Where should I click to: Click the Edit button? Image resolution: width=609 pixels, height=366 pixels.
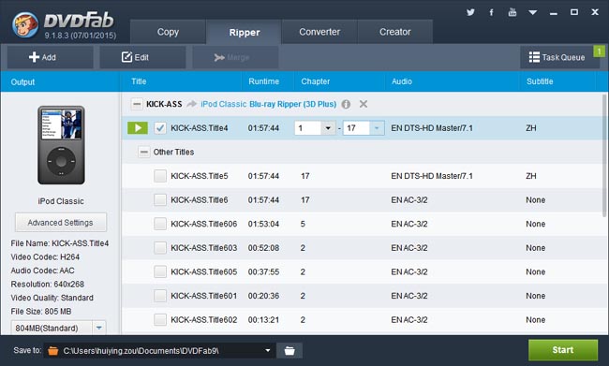pyautogui.click(x=142, y=57)
